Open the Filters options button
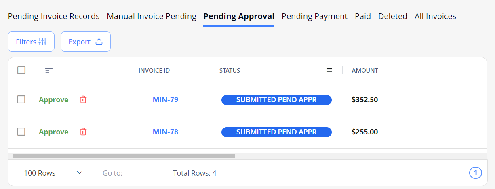The height and width of the screenshot is (189, 495). [x=31, y=42]
